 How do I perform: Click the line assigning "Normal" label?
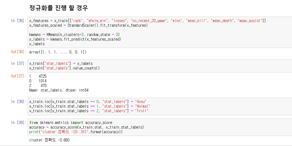coord(90,106)
